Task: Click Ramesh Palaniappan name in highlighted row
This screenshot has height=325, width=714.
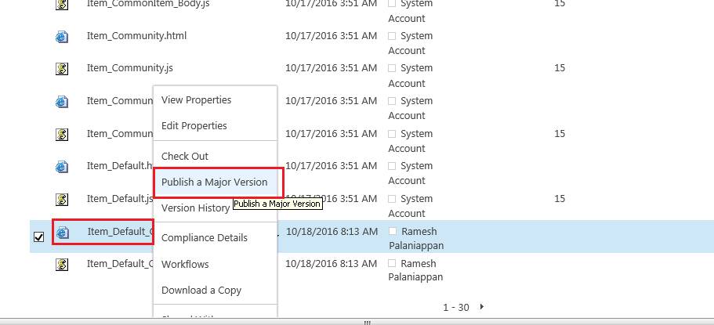Action: (416, 239)
